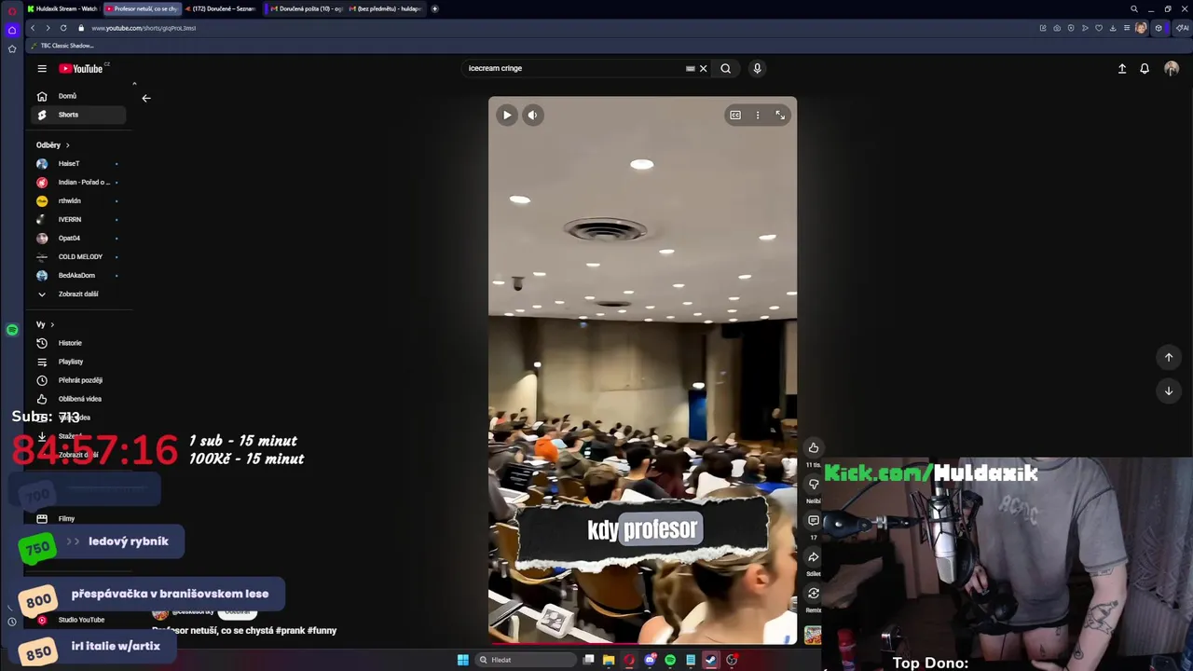Open Spotify in the Opera sidebar
This screenshot has height=671, width=1193.
[x=12, y=330]
